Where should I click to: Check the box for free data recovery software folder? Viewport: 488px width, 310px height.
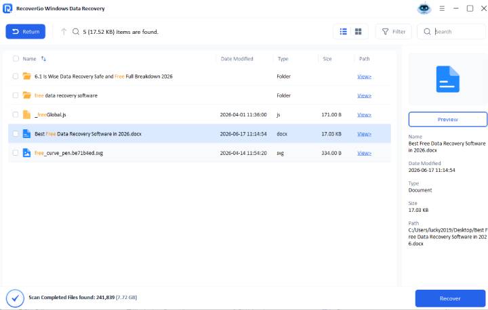pyautogui.click(x=15, y=95)
